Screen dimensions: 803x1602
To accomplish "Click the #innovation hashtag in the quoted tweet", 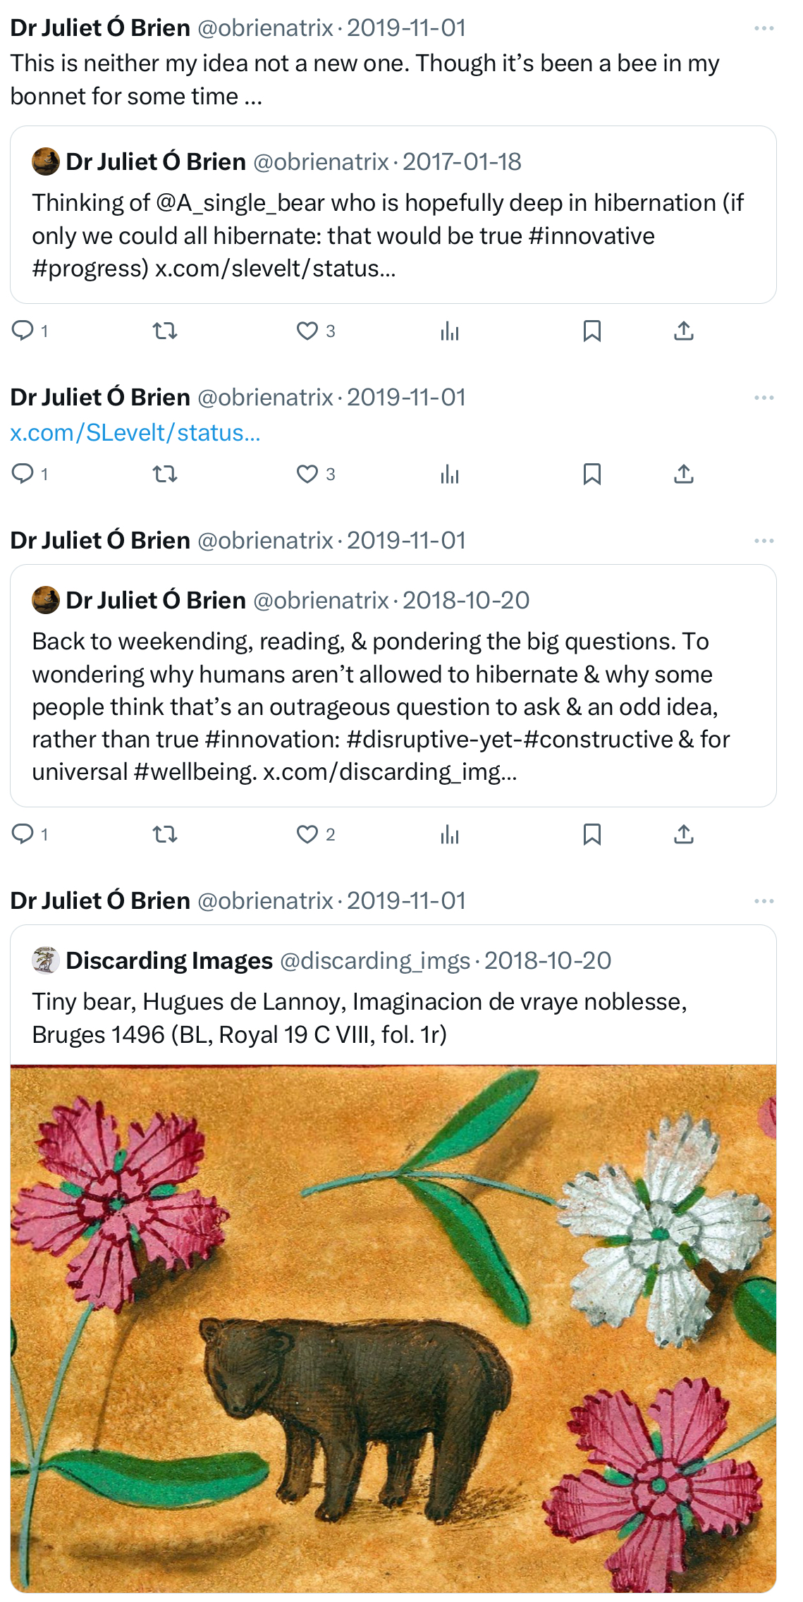I will (271, 739).
